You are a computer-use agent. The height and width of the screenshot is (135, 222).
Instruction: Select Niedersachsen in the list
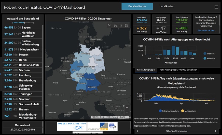(22, 49)
